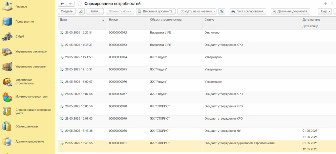Select the date 27.05.2025 11:36:33
The image size is (336, 154).
click(79, 45)
